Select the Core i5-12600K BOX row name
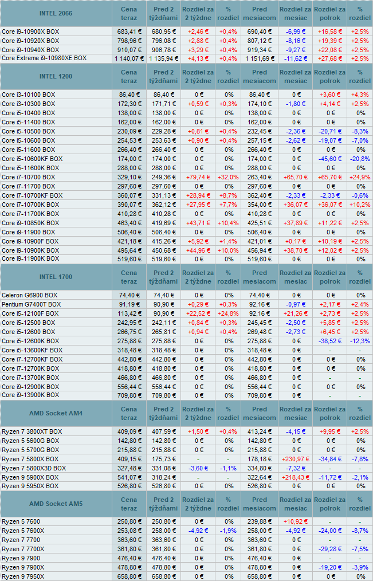The image size is (373, 581). click(30, 341)
